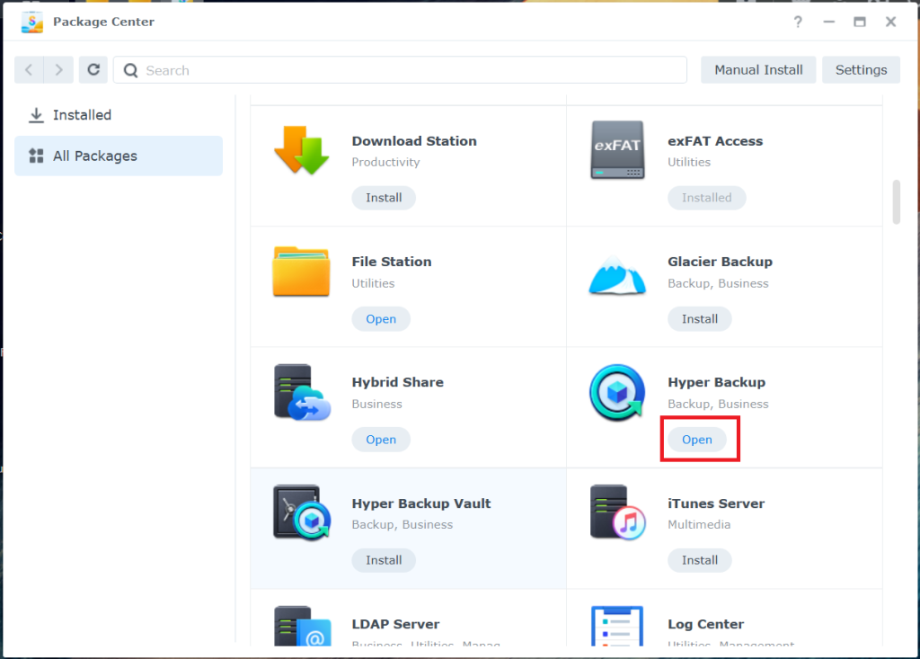Viewport: 920px width, 659px height.
Task: Click the Installed button for exFAT Access
Action: coord(706,198)
